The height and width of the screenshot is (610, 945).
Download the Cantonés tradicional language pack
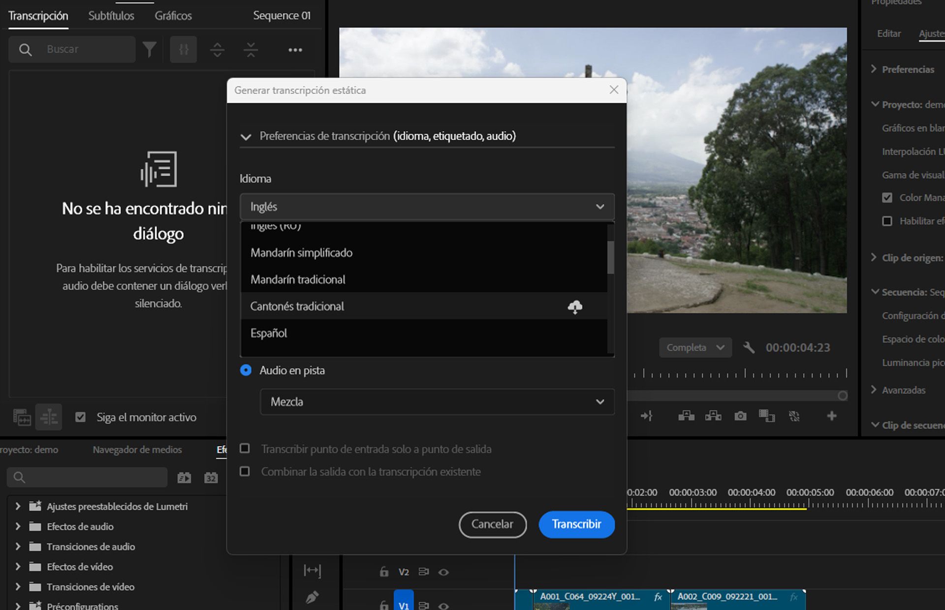click(x=574, y=306)
